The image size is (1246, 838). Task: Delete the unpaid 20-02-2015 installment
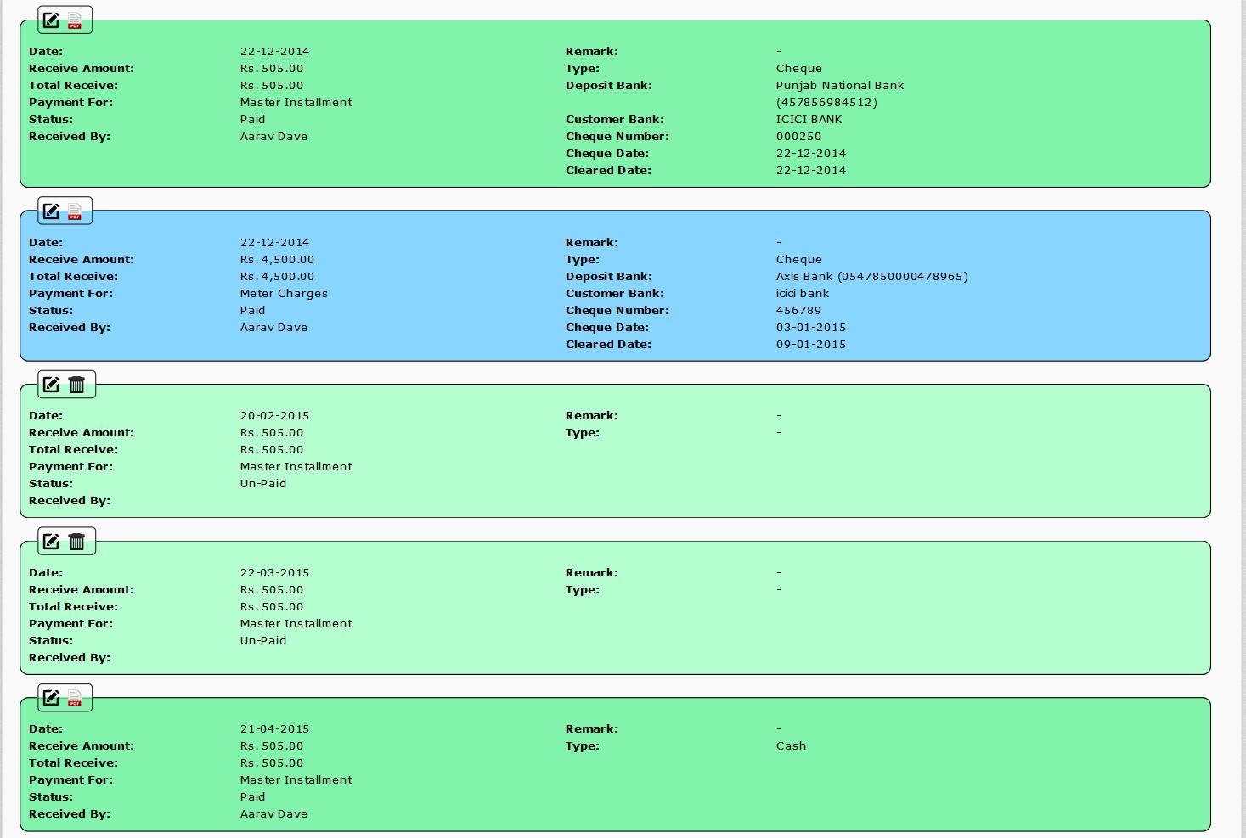pos(76,385)
